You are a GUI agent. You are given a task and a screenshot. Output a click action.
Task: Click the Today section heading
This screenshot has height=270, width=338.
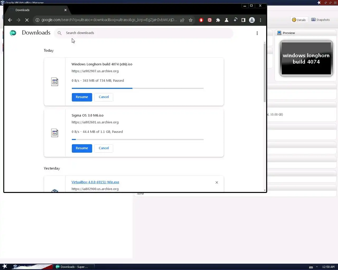coord(49,51)
